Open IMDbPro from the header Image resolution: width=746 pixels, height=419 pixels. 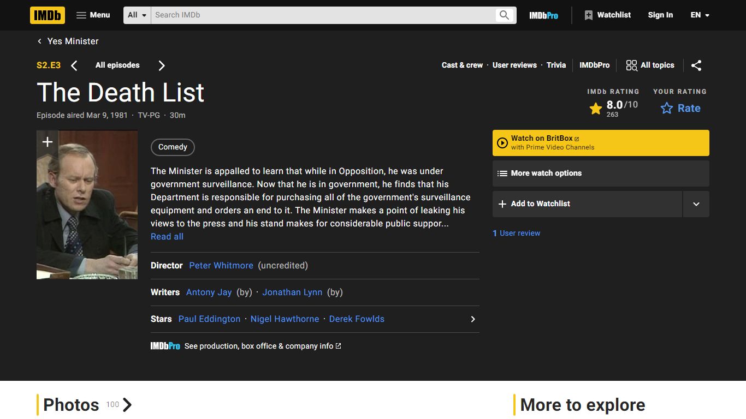click(x=543, y=15)
